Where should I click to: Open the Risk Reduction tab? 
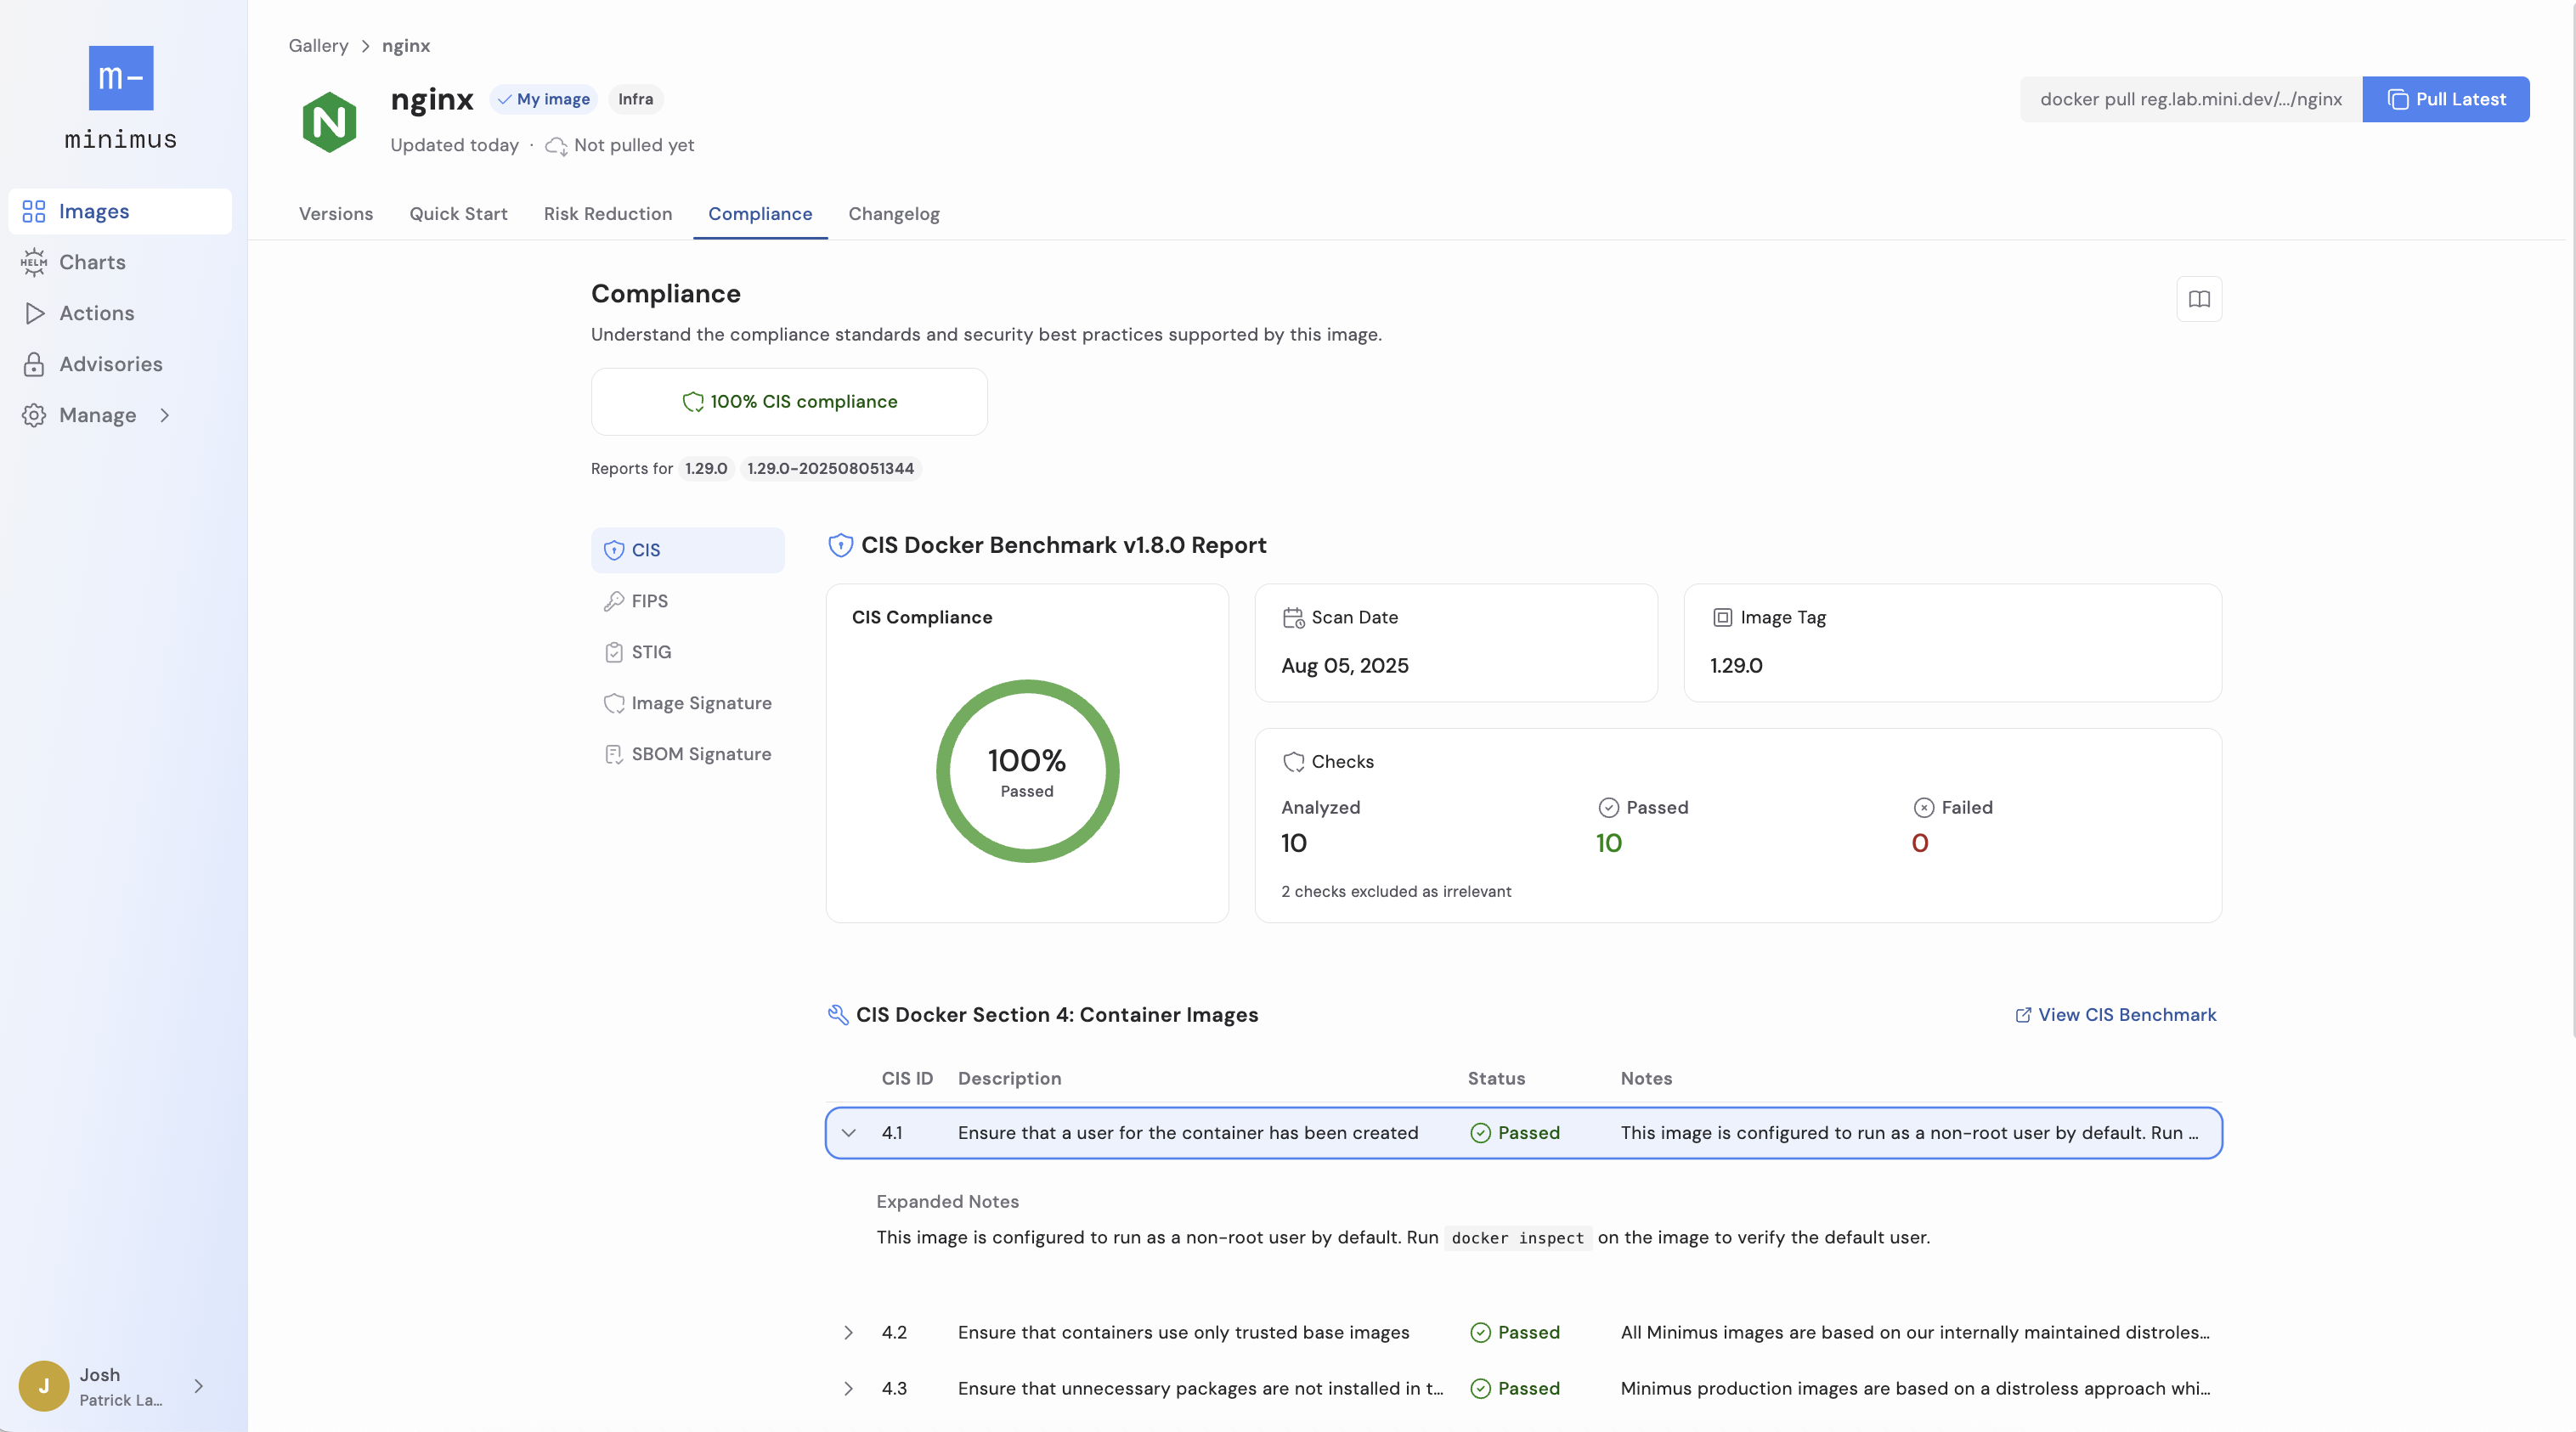607,214
